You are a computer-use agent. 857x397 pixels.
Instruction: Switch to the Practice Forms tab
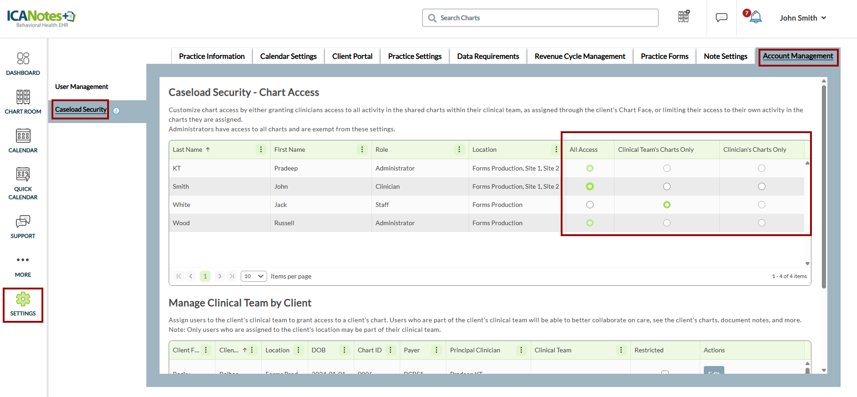click(665, 56)
